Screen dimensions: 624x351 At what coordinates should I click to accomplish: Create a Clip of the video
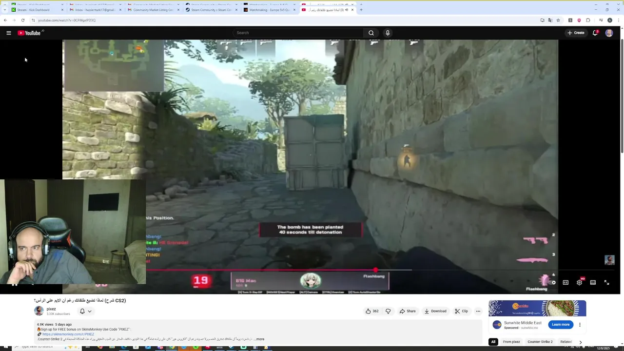click(x=461, y=311)
